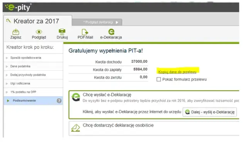Viewport: 247px width, 142px height.
Task: Click Kwota do zapłaty value 5984,00
Action: coord(140,69)
